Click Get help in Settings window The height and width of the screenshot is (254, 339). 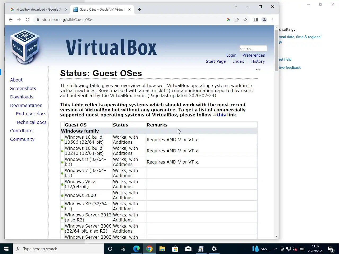point(285,59)
